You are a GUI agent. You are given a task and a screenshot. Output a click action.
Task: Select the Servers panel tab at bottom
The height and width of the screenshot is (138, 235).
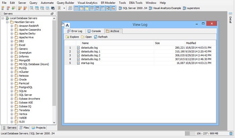(10, 128)
